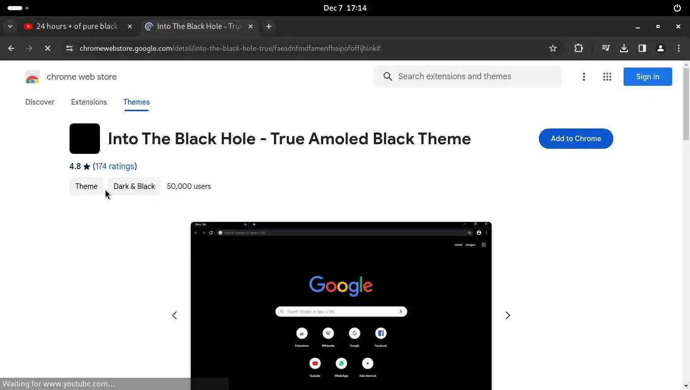Viewport: 690px width, 390px height.
Task: Open the Chrome profile icon
Action: pos(661,48)
